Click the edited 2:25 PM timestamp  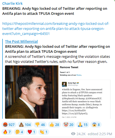[100, 134]
